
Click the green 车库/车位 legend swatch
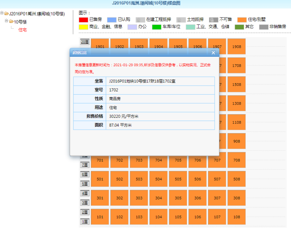coord(157,27)
